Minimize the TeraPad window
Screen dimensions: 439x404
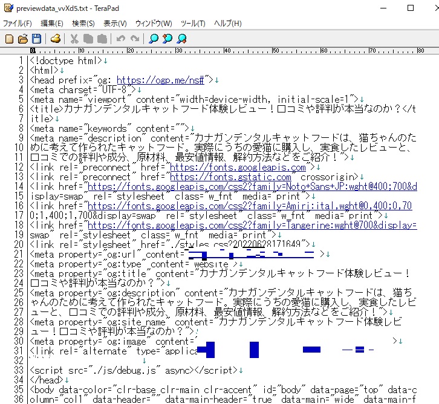click(383, 8)
